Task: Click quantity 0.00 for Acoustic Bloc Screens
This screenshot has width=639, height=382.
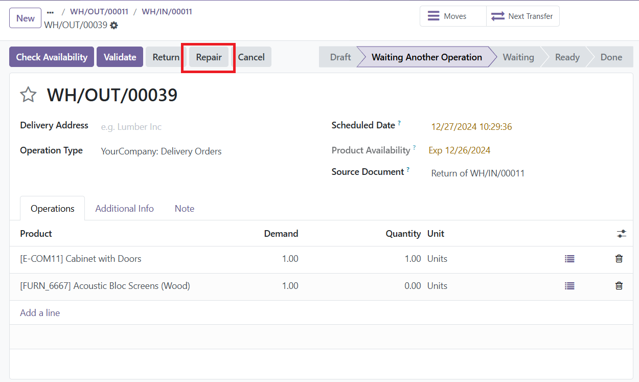Action: coord(413,286)
